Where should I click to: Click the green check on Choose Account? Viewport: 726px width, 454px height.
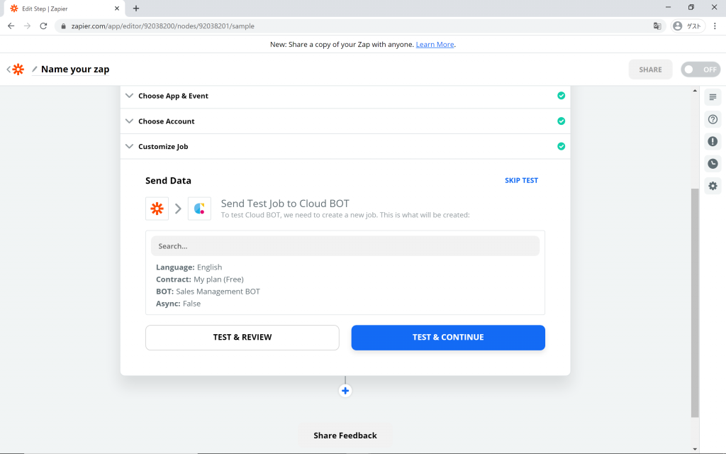(562, 121)
